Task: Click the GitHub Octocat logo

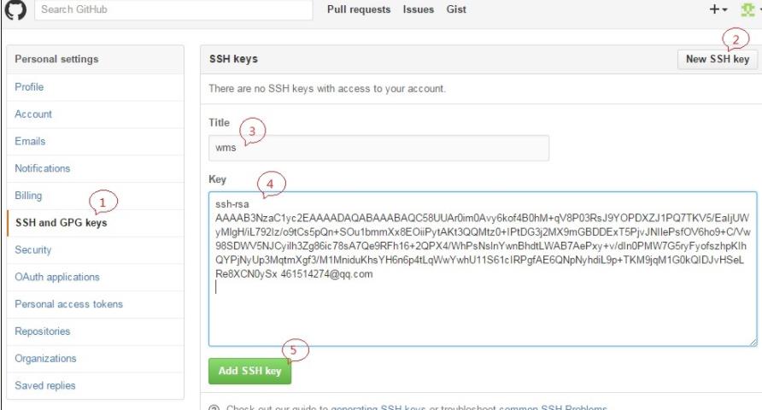Action: point(15,10)
